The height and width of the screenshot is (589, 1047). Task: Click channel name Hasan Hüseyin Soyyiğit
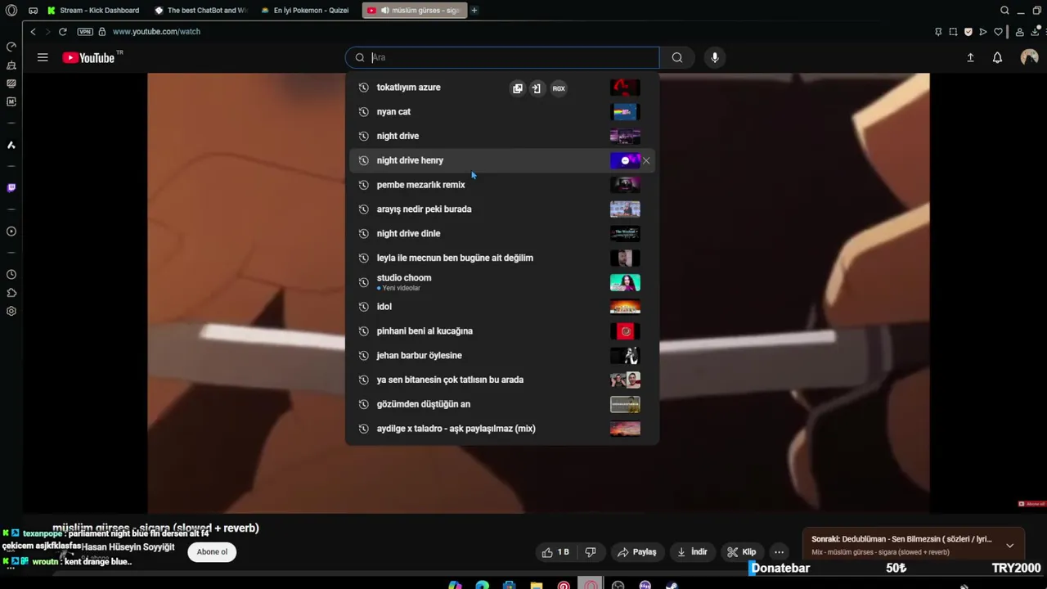pos(128,546)
